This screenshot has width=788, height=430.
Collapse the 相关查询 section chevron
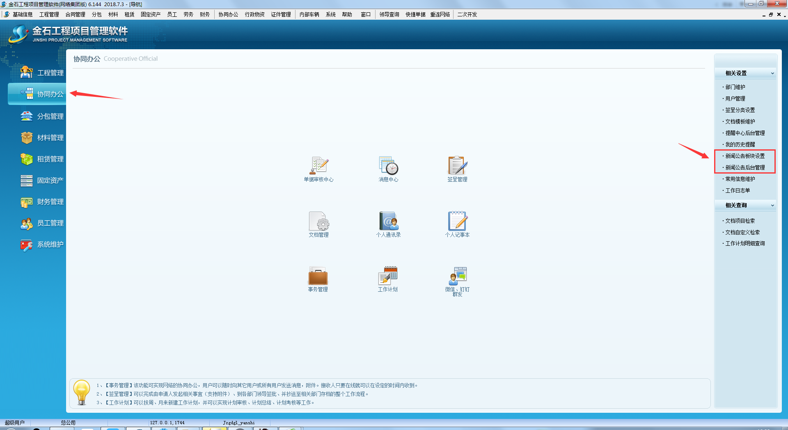coord(772,206)
